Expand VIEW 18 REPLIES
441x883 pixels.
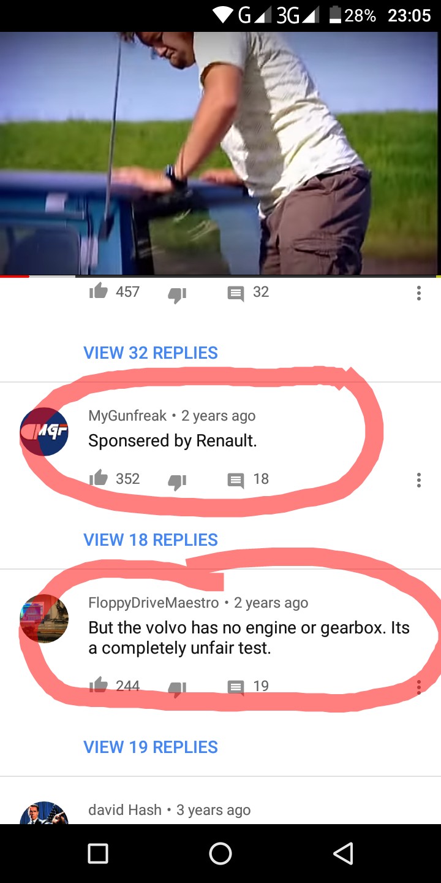(151, 540)
